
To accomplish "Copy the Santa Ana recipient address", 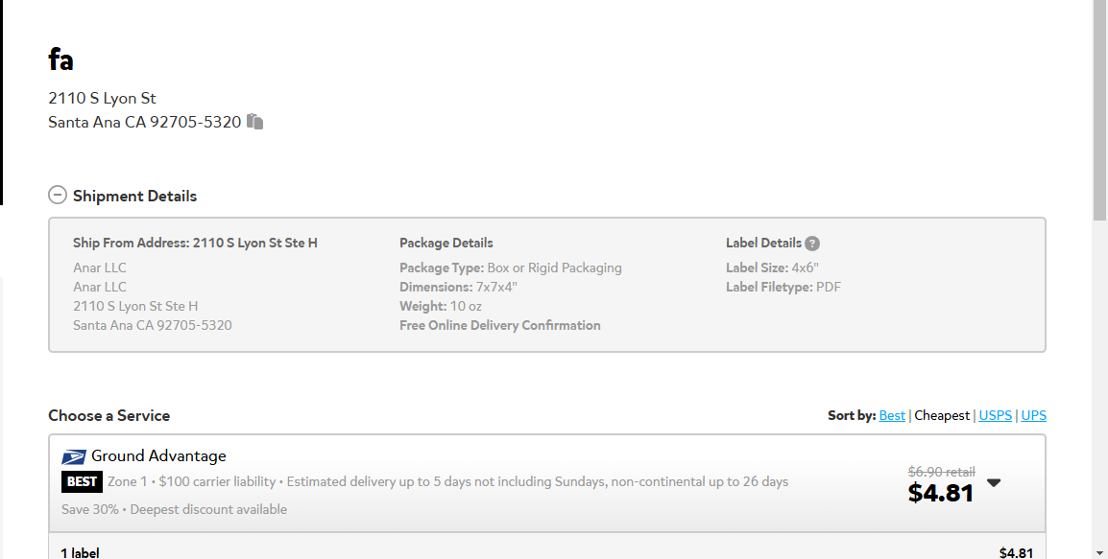I will pyautogui.click(x=255, y=122).
